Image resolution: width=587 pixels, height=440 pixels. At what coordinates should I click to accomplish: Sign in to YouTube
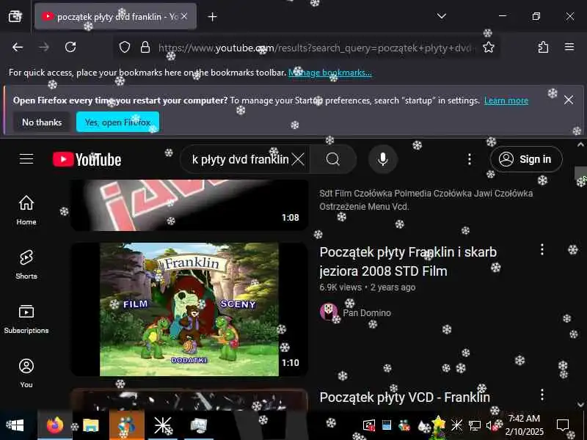(526, 159)
